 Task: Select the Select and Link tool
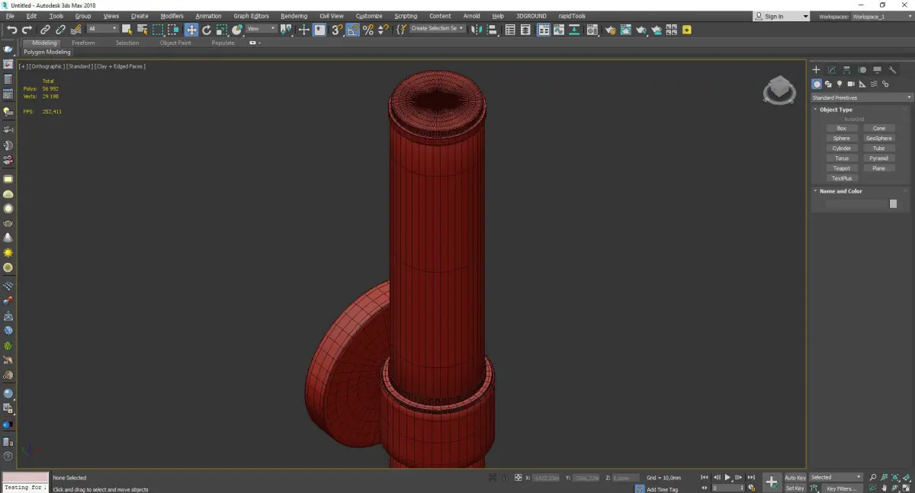tap(45, 30)
